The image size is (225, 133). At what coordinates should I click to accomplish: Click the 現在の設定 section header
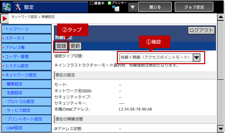click(x=135, y=75)
